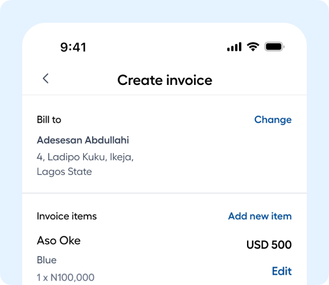Click the Bill to section label

pyautogui.click(x=49, y=120)
